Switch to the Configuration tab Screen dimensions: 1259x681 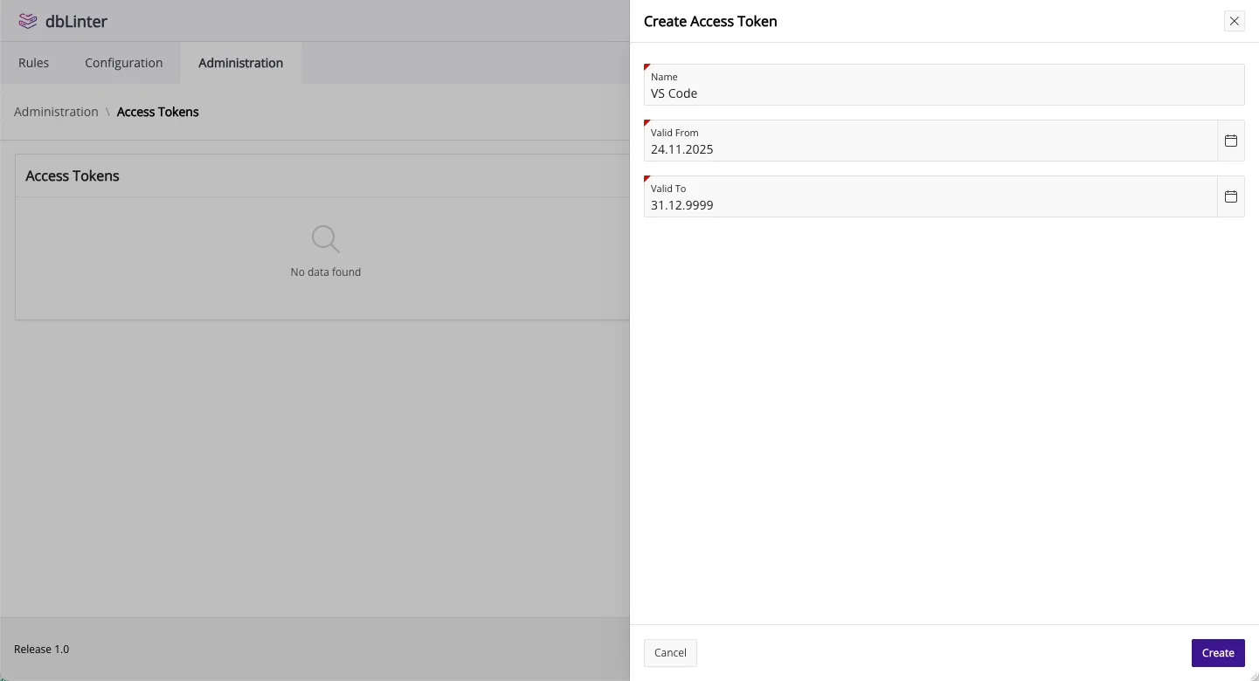click(123, 63)
